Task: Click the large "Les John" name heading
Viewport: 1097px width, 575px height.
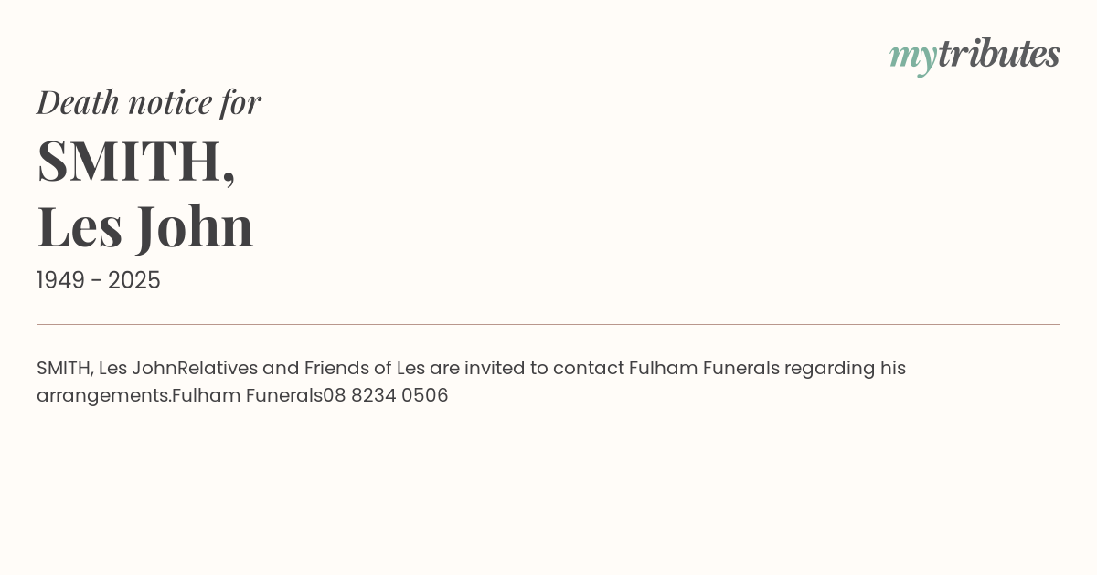Action: point(145,225)
